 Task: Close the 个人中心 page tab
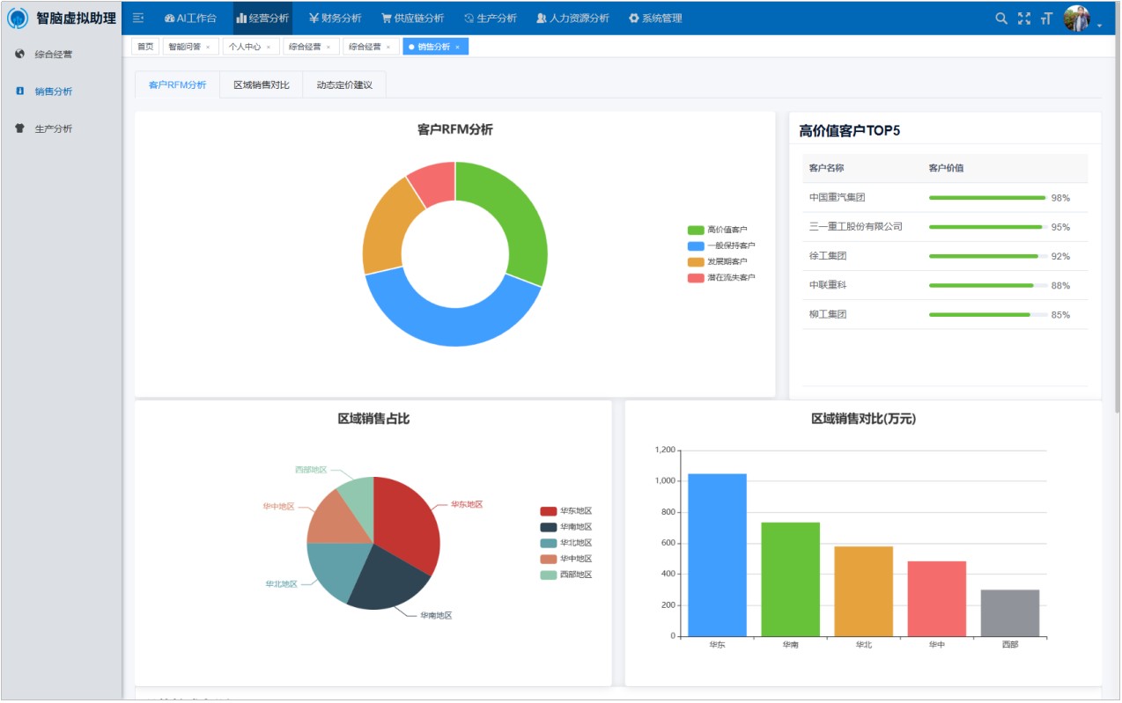click(x=269, y=48)
